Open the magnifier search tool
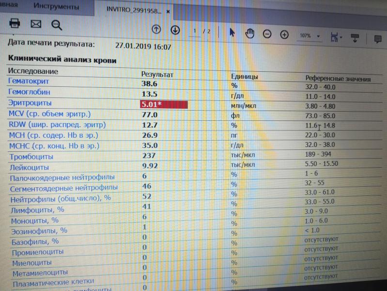Image resolution: width=387 pixels, height=291 pixels. coord(57,25)
